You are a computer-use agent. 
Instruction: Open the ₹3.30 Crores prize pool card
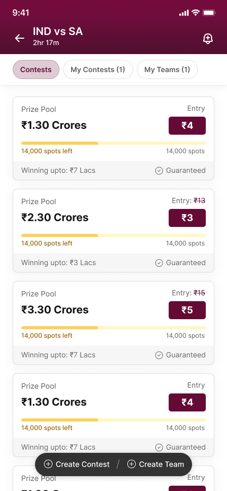(x=113, y=323)
